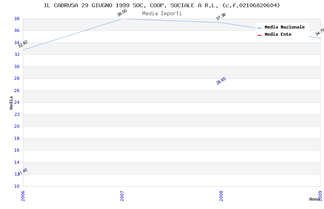Click the y-axis value 30
Viewport: 324px width, 209px height.
coord(17,66)
